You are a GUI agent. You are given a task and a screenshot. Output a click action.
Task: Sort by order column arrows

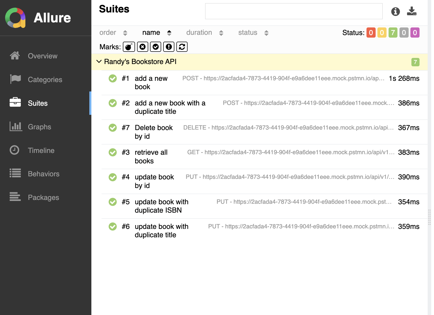[125, 33]
